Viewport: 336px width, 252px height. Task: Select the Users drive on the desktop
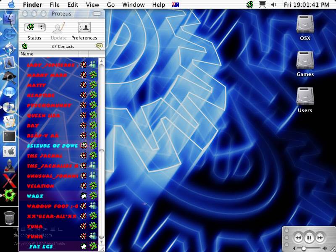click(x=305, y=100)
